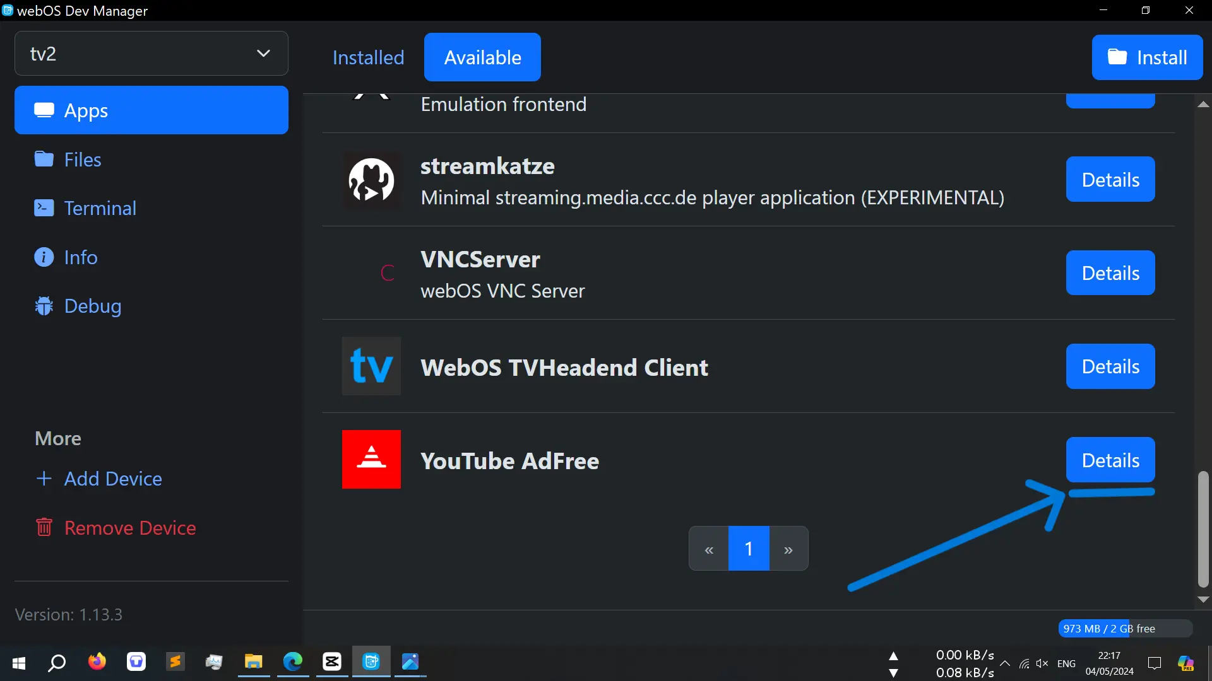Screen dimensions: 1212x681
Task: Launch Firefox from the taskbar
Action: tap(97, 662)
